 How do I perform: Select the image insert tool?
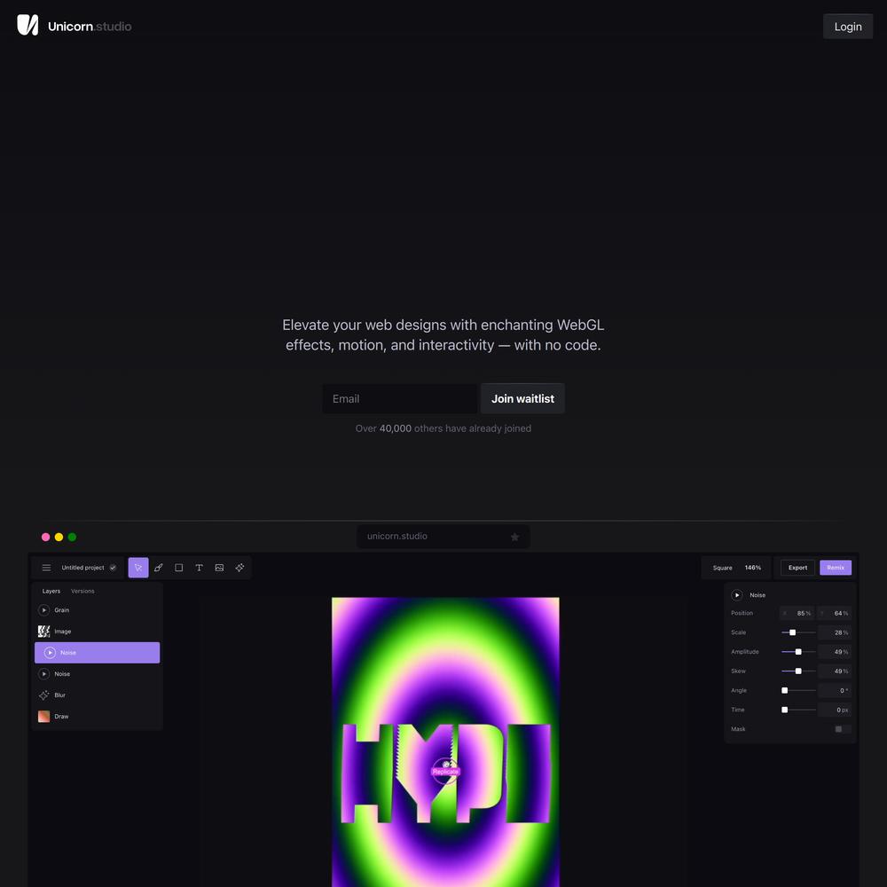click(x=219, y=568)
